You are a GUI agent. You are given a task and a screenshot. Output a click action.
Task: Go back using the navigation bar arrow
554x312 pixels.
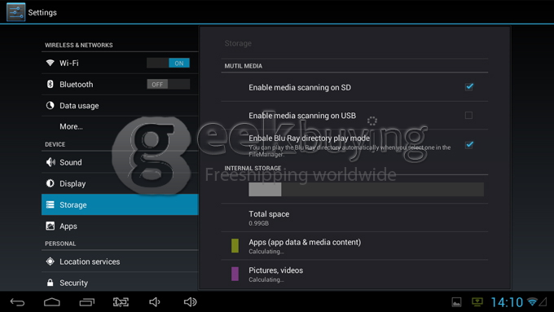tap(17, 302)
